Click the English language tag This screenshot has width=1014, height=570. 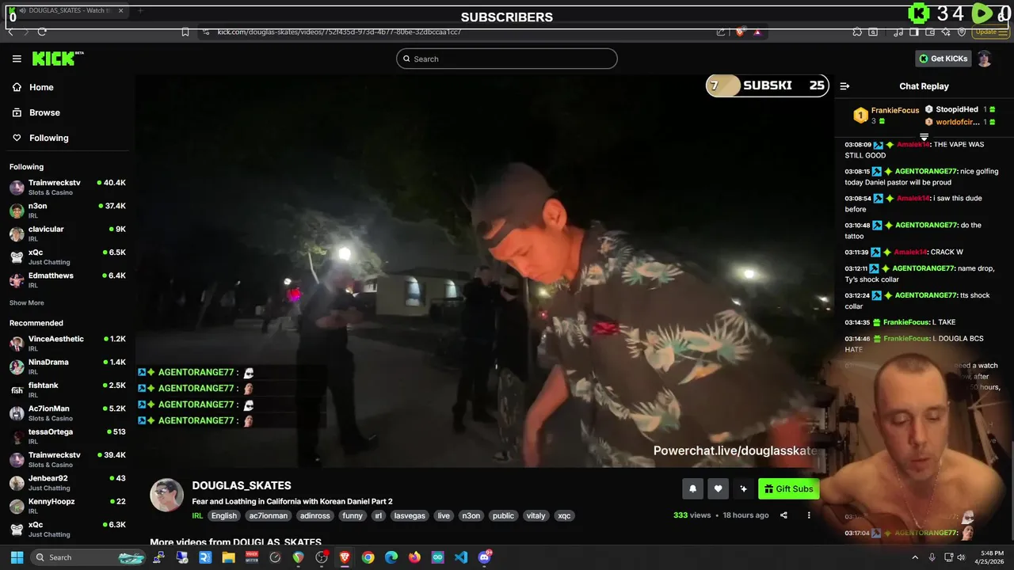223,515
